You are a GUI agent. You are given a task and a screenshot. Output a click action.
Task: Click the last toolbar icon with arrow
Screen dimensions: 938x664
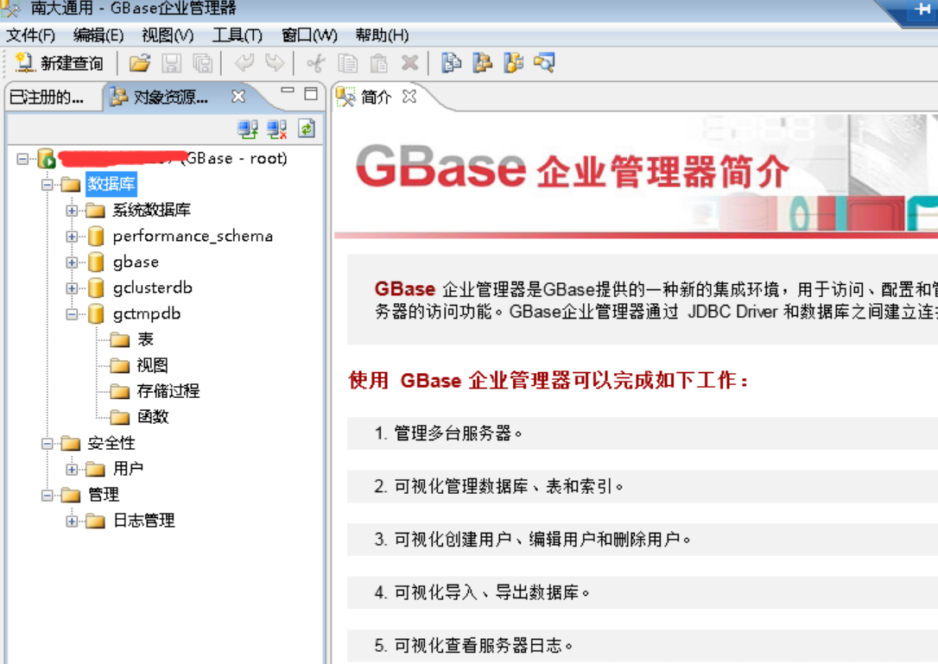tap(544, 63)
